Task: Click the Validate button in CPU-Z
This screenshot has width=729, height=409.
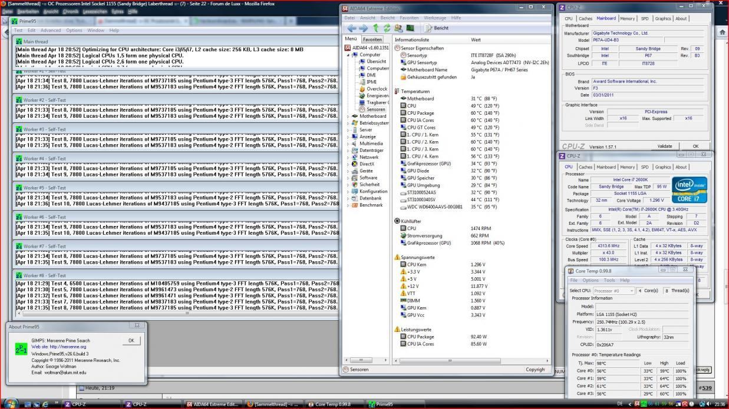Action: [664, 146]
